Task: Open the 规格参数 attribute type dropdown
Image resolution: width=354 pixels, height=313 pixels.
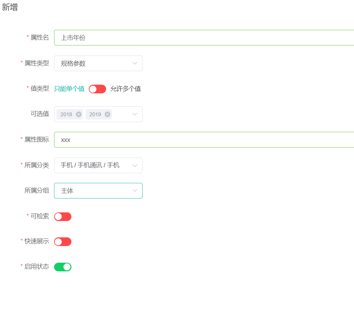Action: tap(98, 63)
